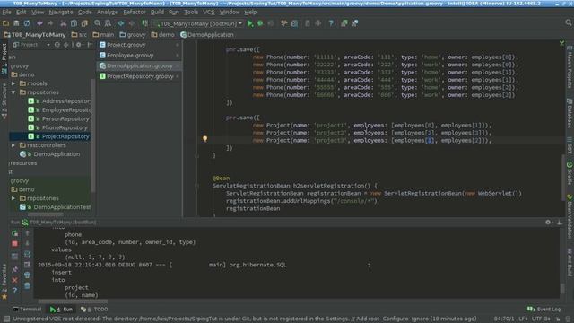This screenshot has width=574, height=323.
Task: Run bootRun with green play icon
Action: click(250, 23)
